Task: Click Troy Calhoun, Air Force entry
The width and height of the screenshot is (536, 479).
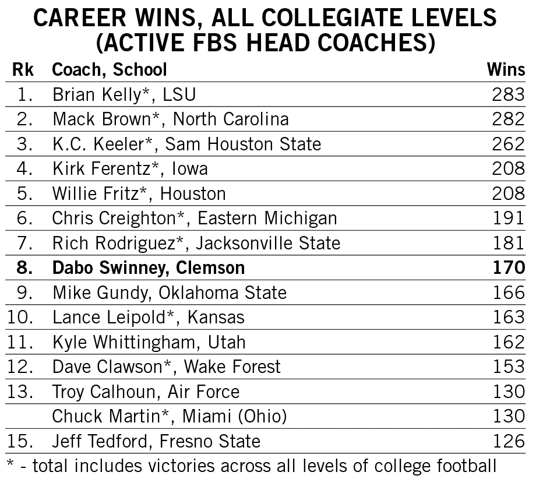Action: [x=265, y=392]
